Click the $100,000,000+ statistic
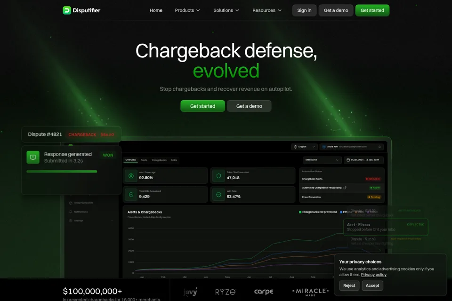 [92, 291]
